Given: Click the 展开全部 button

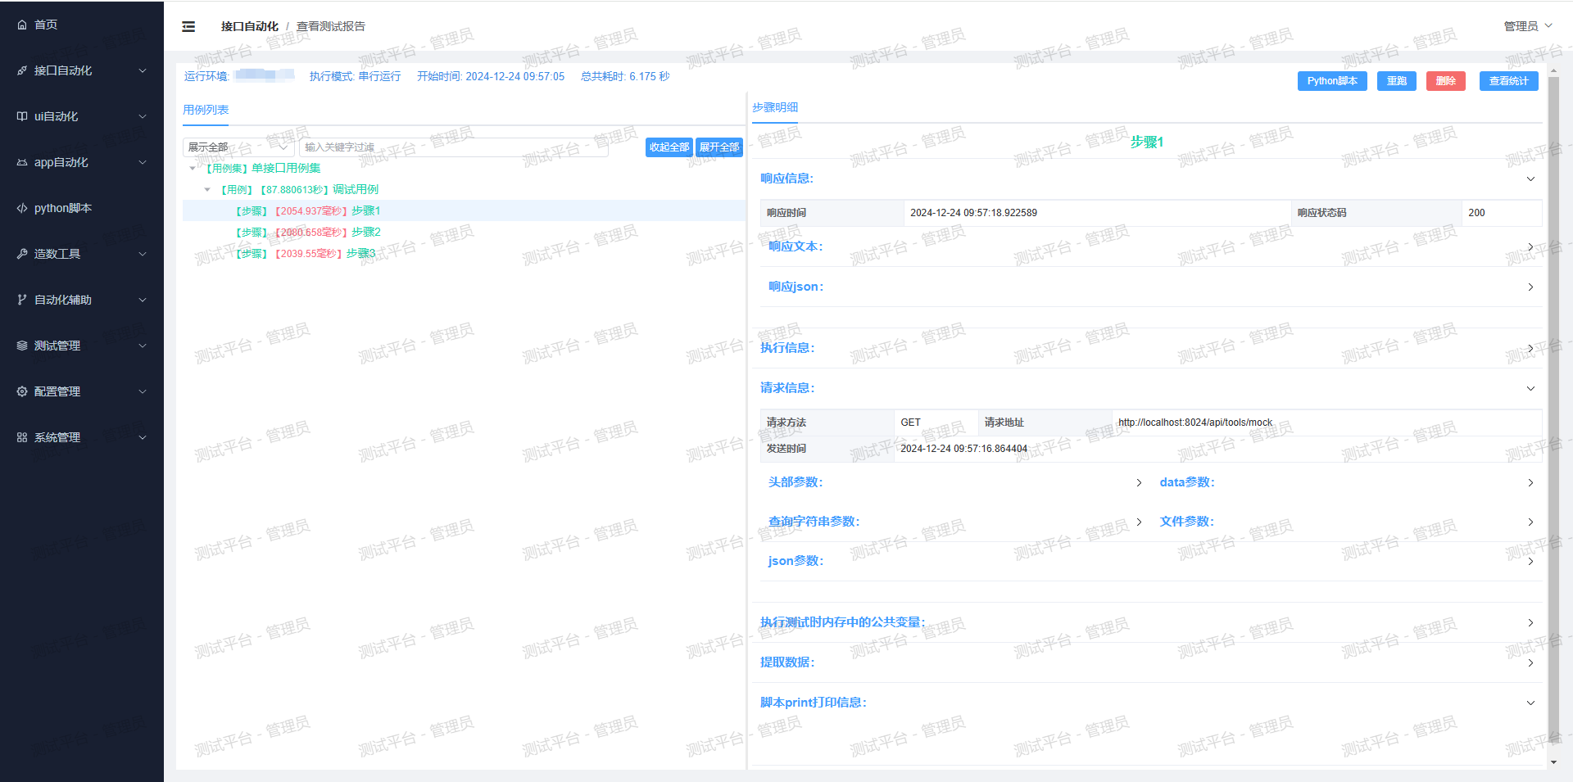Looking at the screenshot, I should tap(719, 147).
